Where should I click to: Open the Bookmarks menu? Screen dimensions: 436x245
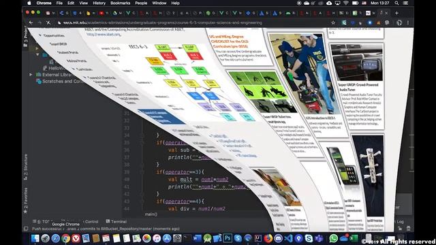click(x=120, y=3)
